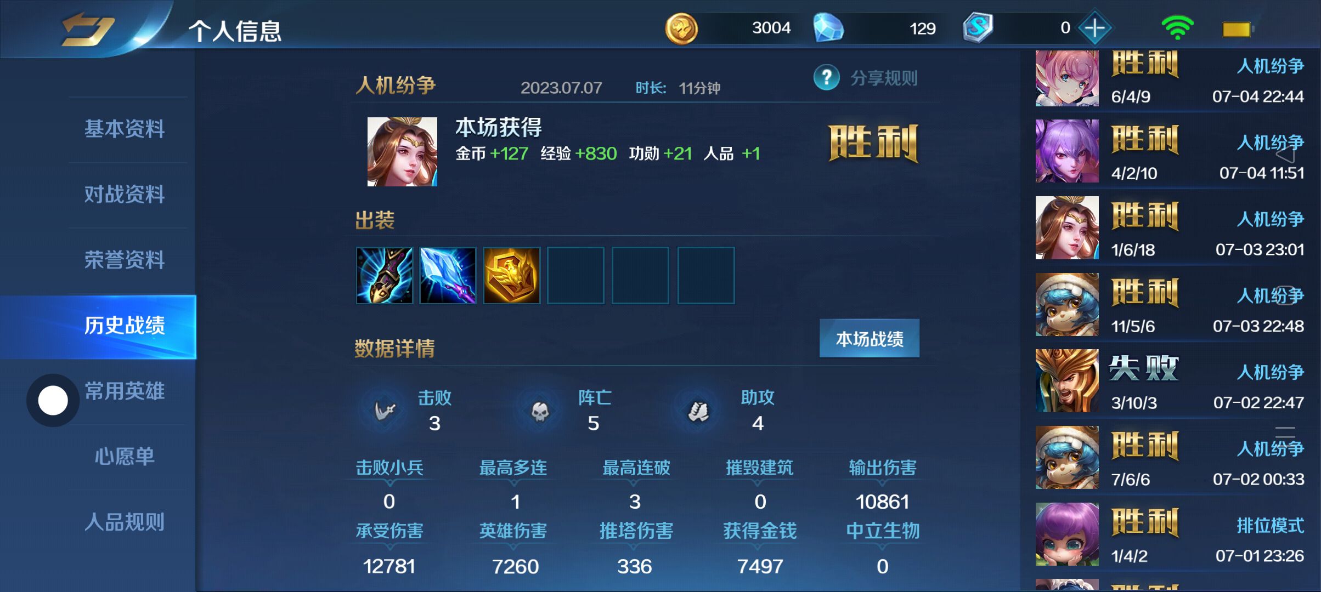
Task: Click the hero portrait in the match summary
Action: (x=402, y=152)
